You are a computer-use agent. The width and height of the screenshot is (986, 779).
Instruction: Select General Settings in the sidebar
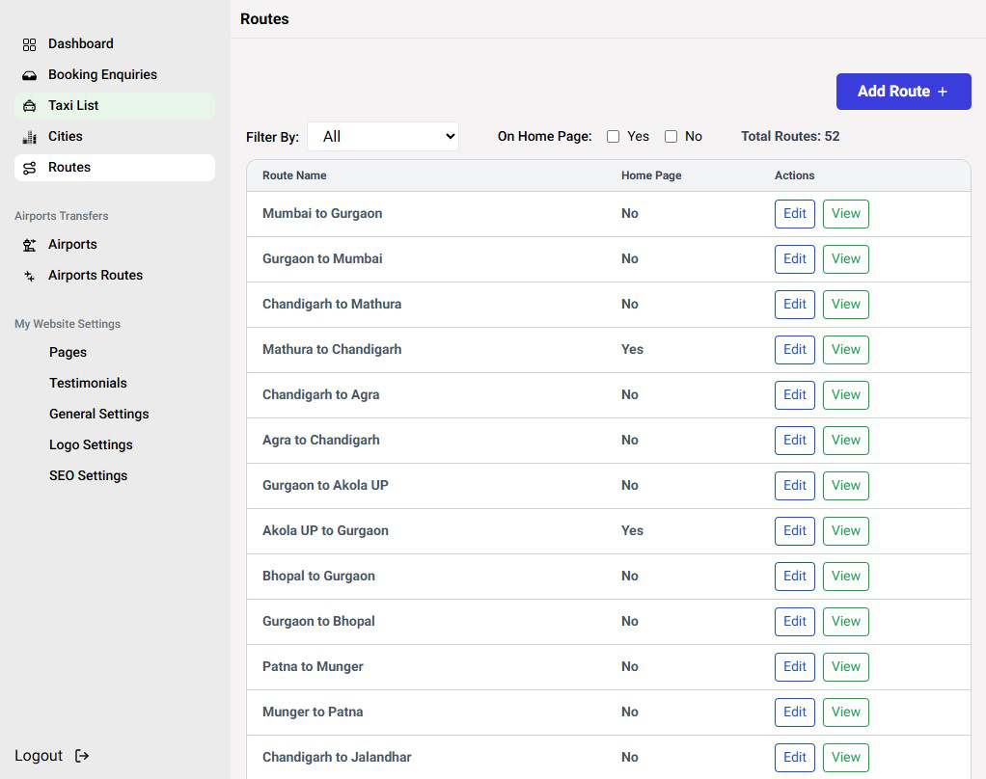point(98,414)
